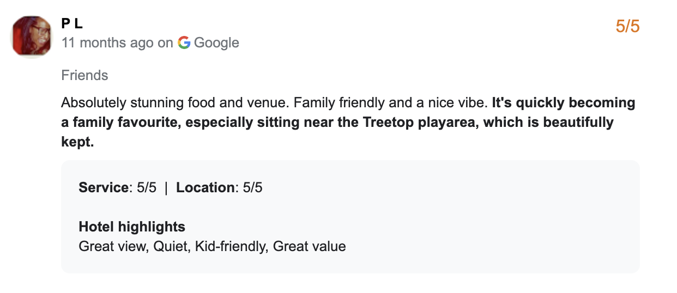
Task: Click the bold "Location" label
Action: (x=205, y=188)
